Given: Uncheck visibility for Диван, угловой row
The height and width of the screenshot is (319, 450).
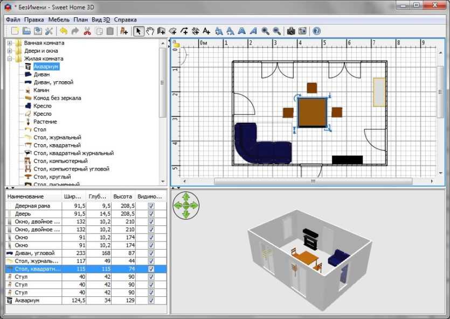Looking at the screenshot, I should click(x=151, y=253).
